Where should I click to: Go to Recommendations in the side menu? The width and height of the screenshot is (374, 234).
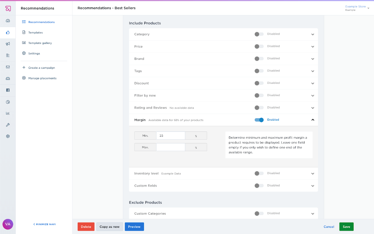tap(42, 22)
